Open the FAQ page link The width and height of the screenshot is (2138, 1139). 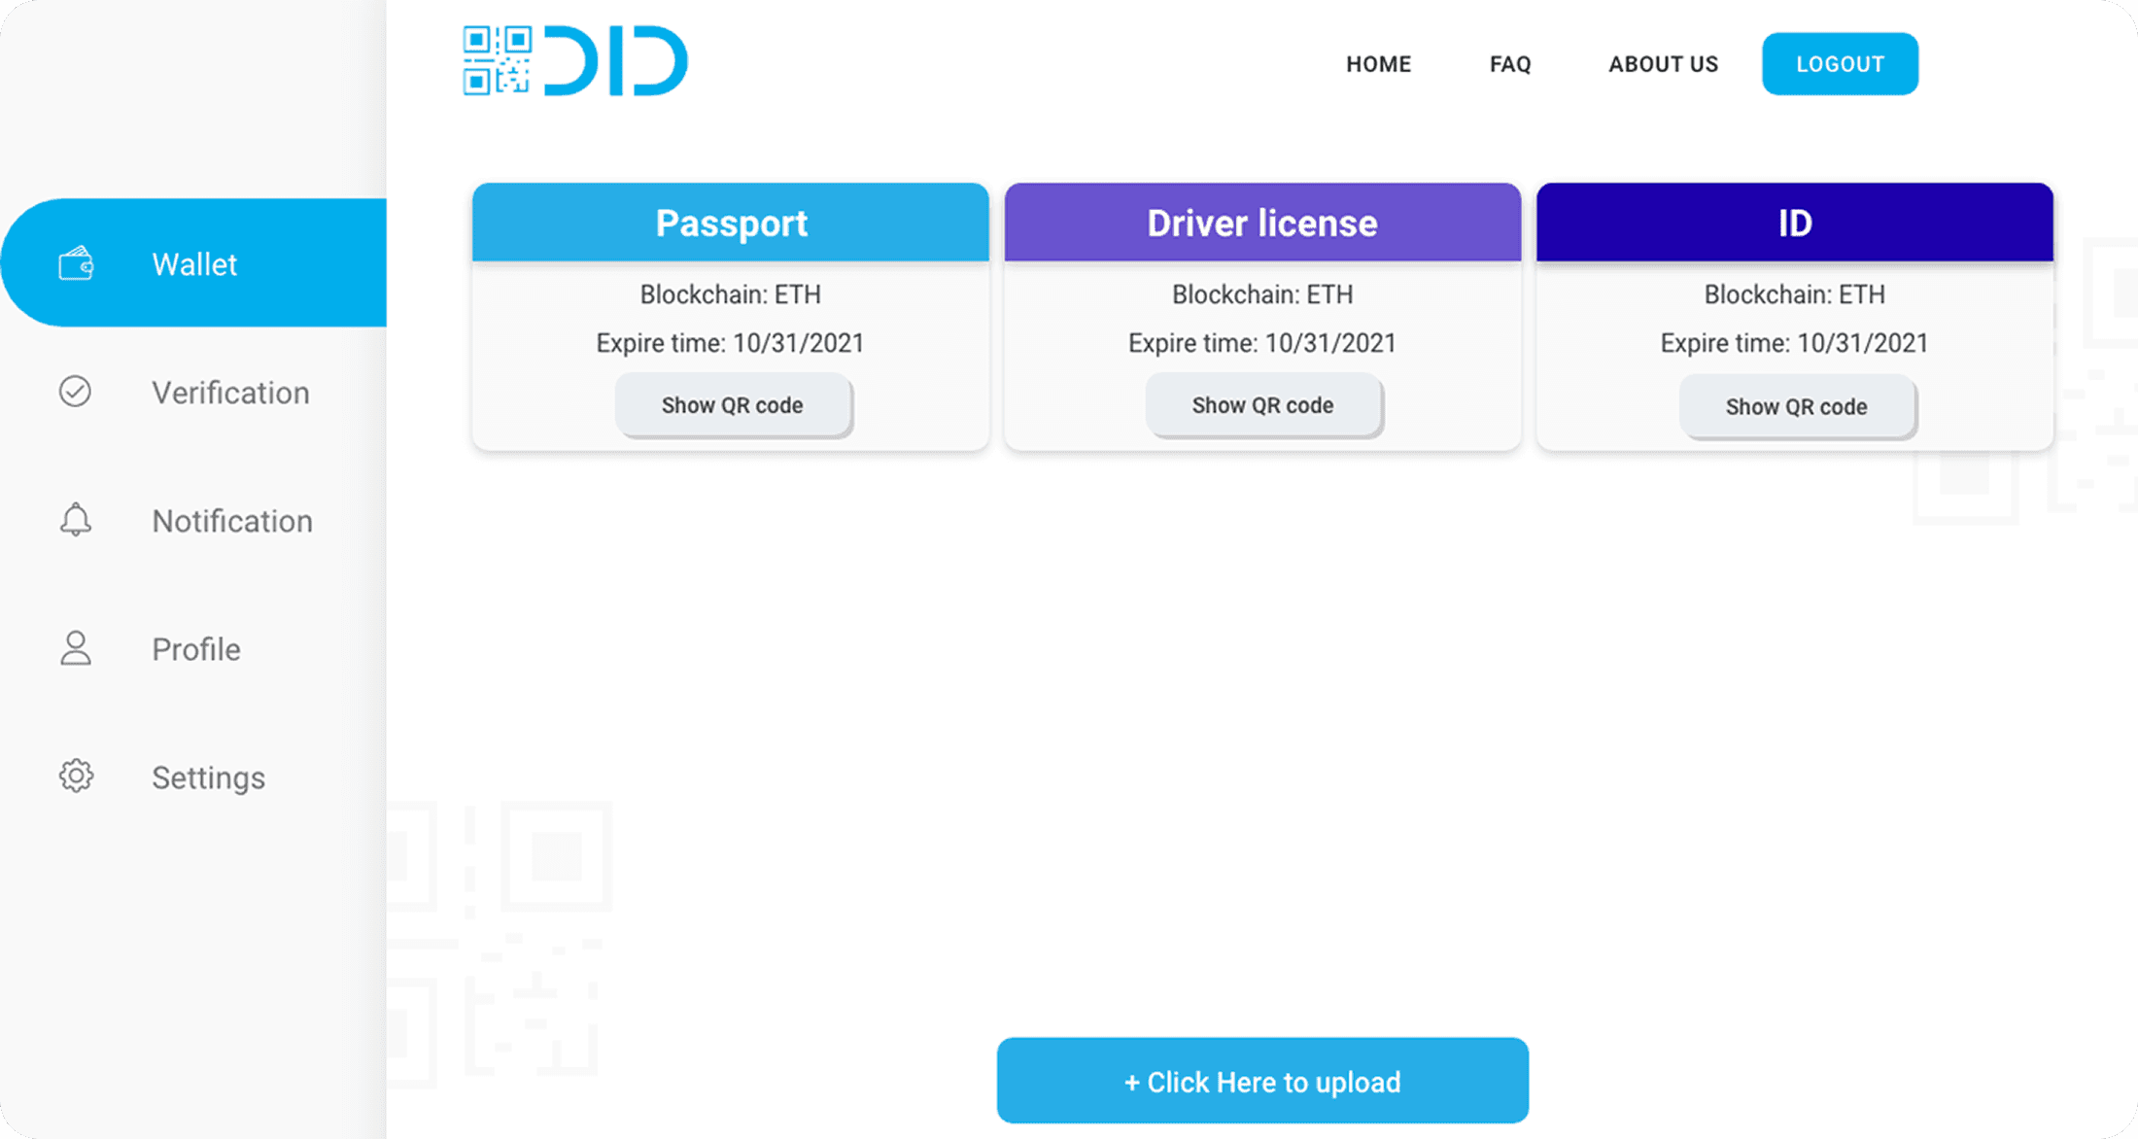1510,64
